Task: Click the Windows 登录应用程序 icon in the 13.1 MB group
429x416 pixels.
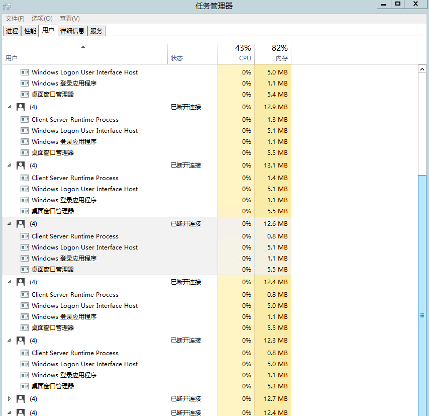Action: click(x=25, y=200)
